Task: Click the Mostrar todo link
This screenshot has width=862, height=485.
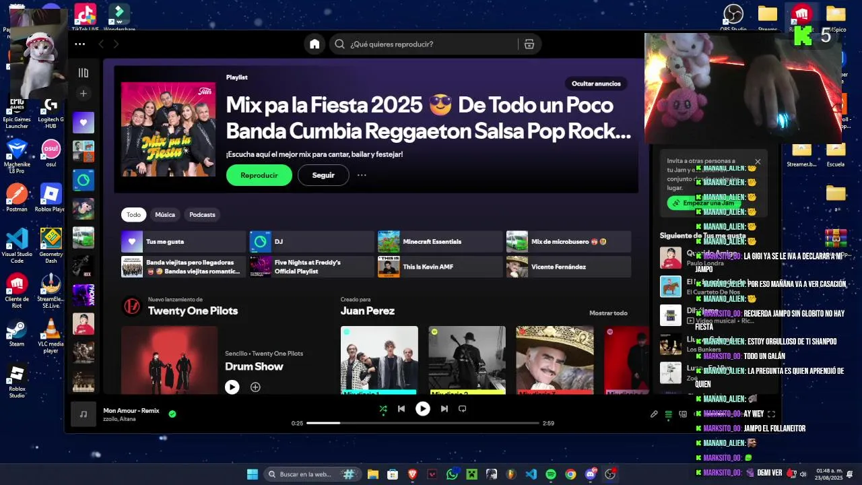Action: coord(608,313)
